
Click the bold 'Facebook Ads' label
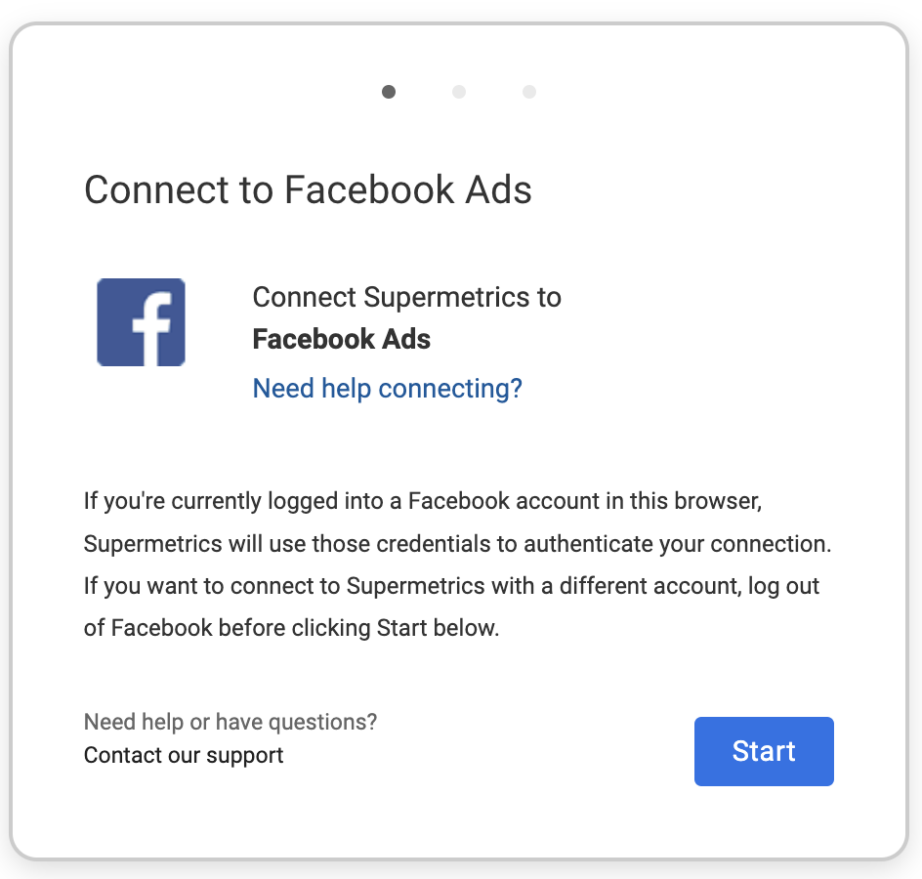point(341,339)
